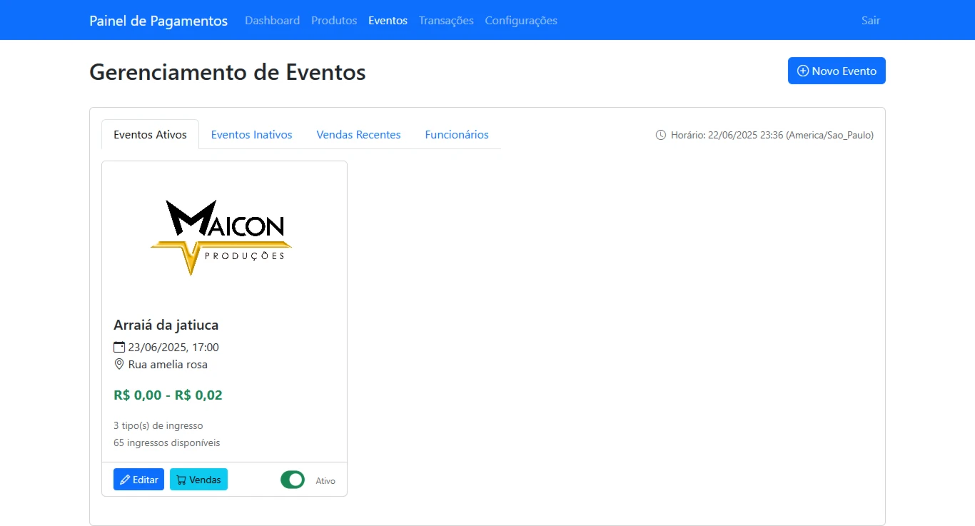Switch to the Eventos Inativos tab
Image resolution: width=975 pixels, height=526 pixels.
click(251, 134)
